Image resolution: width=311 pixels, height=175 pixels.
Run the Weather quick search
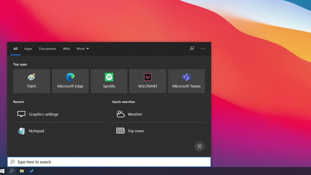[159, 114]
